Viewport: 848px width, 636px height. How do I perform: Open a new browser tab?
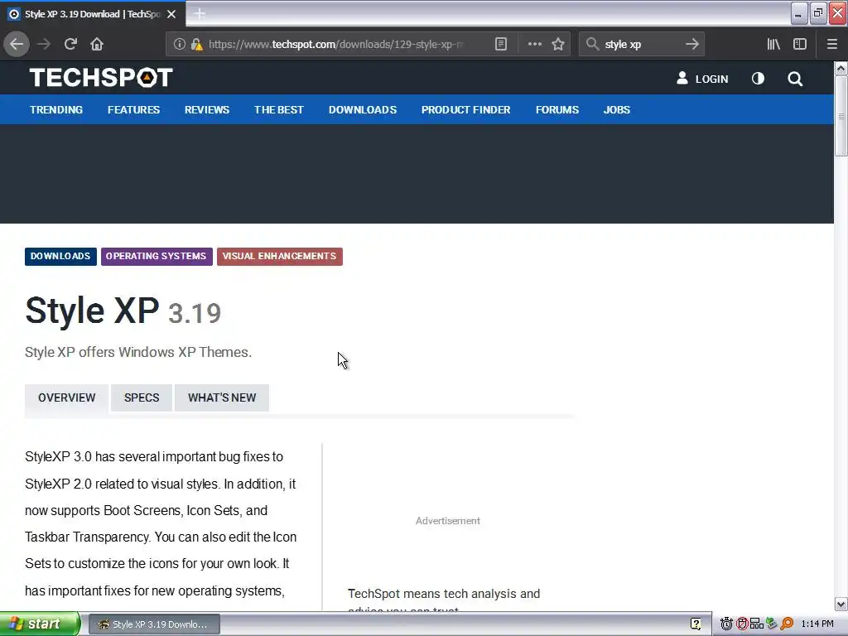[200, 14]
